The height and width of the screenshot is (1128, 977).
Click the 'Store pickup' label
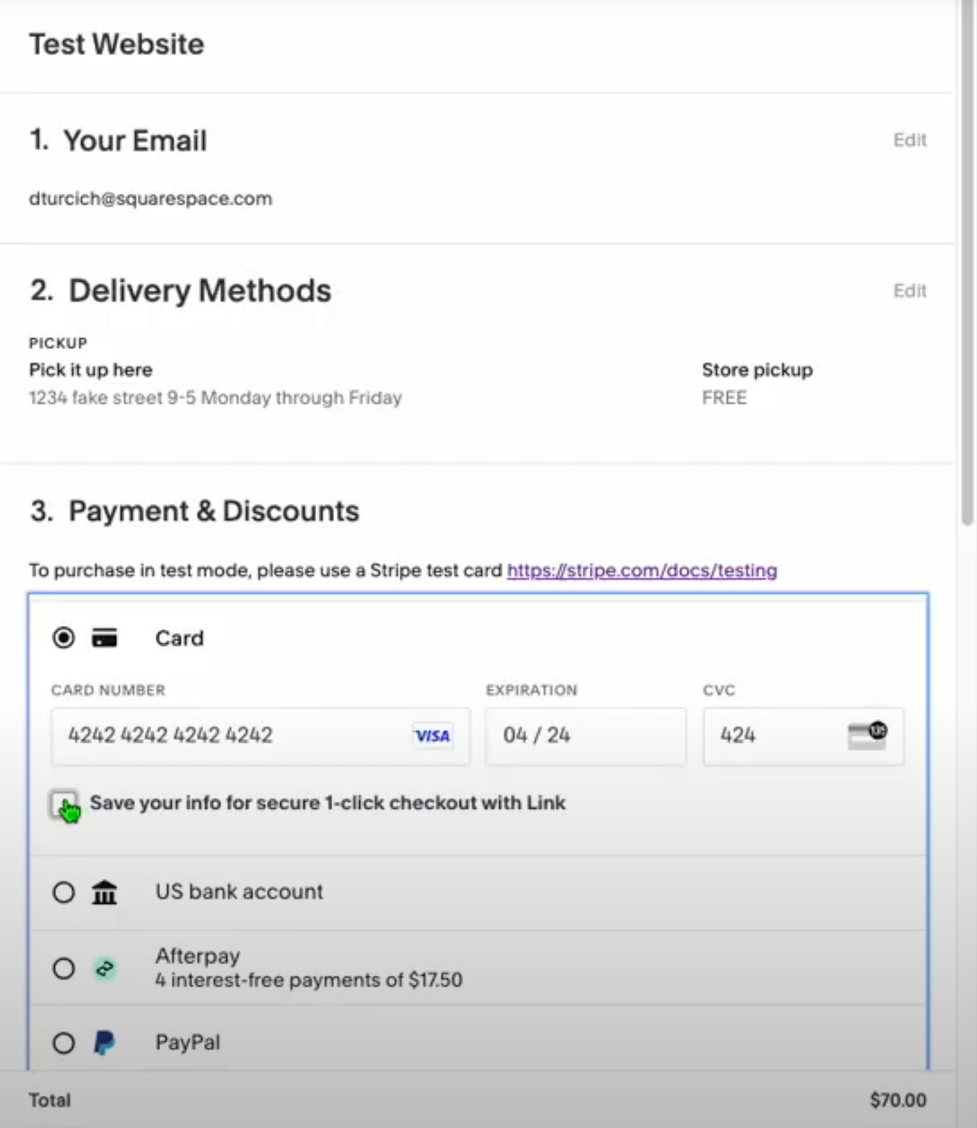757,370
